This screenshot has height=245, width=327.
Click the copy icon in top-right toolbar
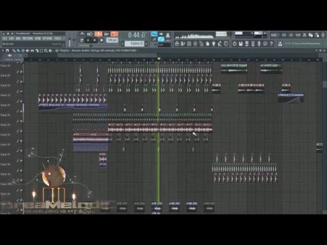tap(311, 35)
